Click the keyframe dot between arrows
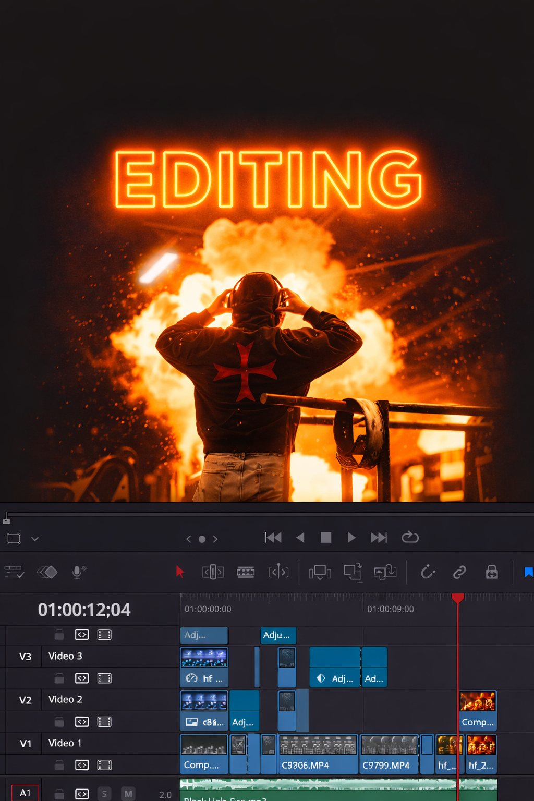The height and width of the screenshot is (801, 534). coord(202,539)
